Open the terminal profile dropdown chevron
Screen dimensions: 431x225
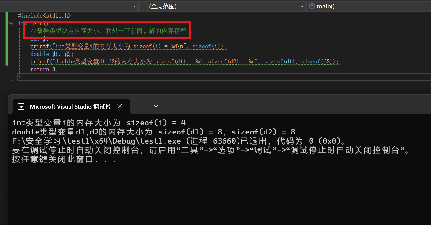[156, 106]
